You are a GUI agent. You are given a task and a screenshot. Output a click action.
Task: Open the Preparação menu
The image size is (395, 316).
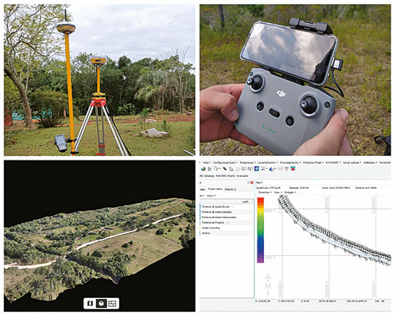[x=247, y=162]
